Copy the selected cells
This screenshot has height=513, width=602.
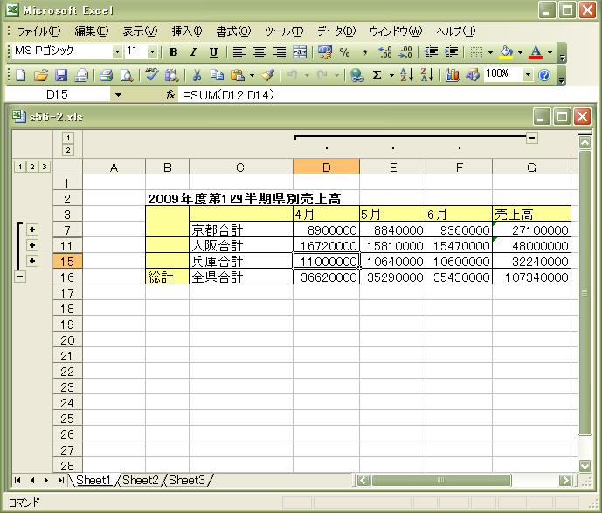click(218, 75)
